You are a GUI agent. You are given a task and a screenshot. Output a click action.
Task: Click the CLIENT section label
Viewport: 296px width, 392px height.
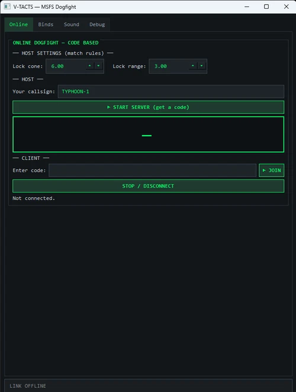coord(31,158)
